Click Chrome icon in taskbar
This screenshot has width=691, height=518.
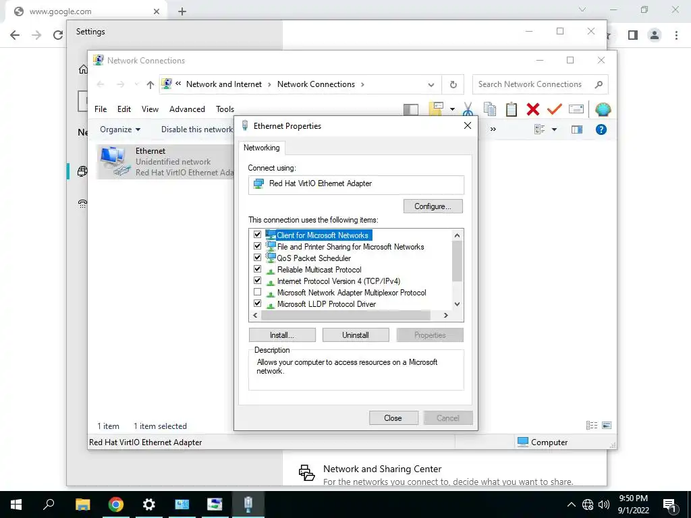(115, 505)
